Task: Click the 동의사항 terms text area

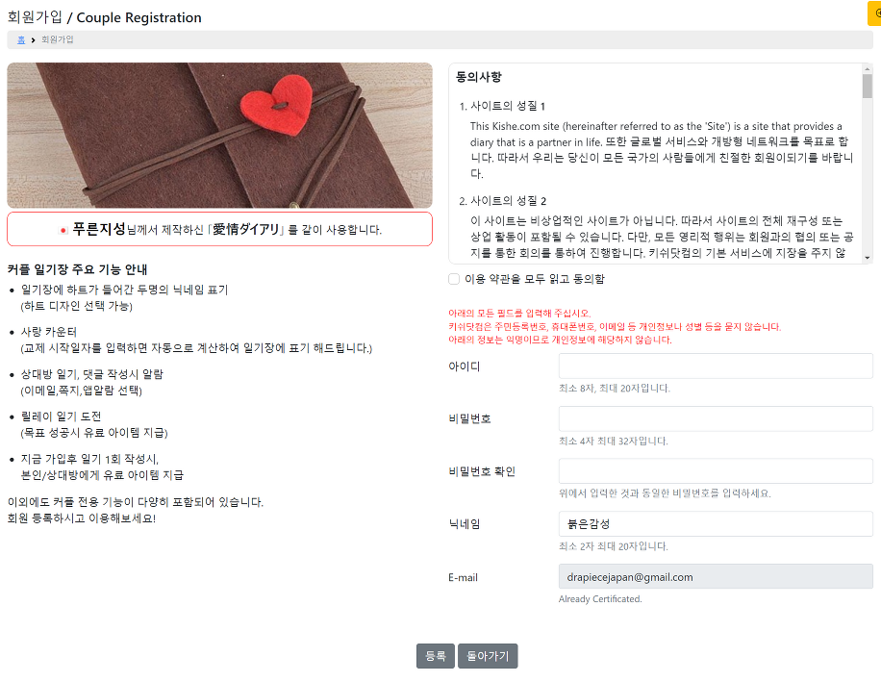Action: coord(656,164)
